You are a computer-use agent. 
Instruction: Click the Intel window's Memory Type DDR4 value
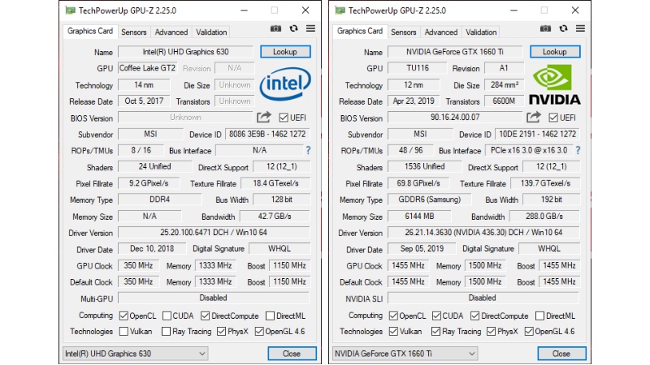click(160, 200)
